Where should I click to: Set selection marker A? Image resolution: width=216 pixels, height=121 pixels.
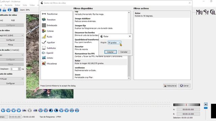(x=24, y=110)
